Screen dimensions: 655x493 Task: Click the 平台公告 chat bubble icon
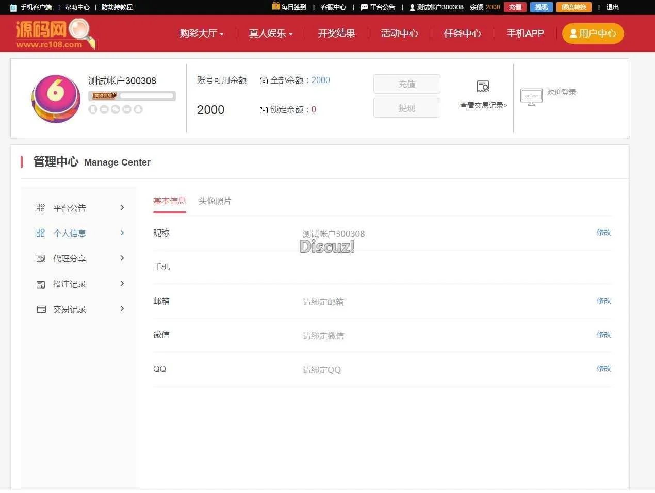(x=364, y=7)
